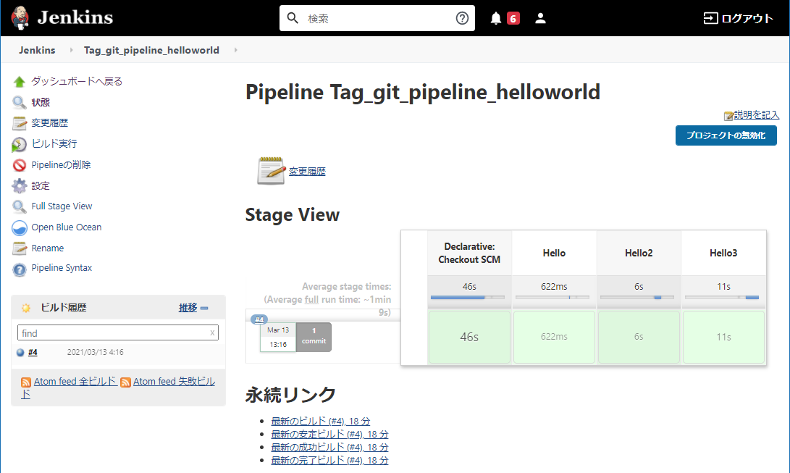Clear the find field with the x

[212, 333]
